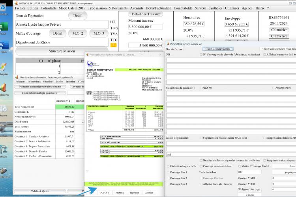Open the Excel desktop shortcut
This screenshot has height=197, width=296.
click(x=4, y=28)
